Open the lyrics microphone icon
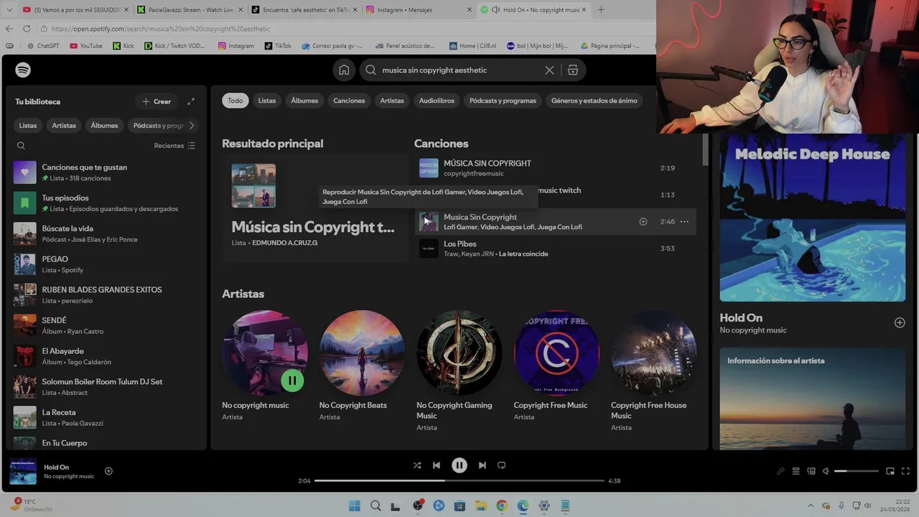 pyautogui.click(x=780, y=471)
